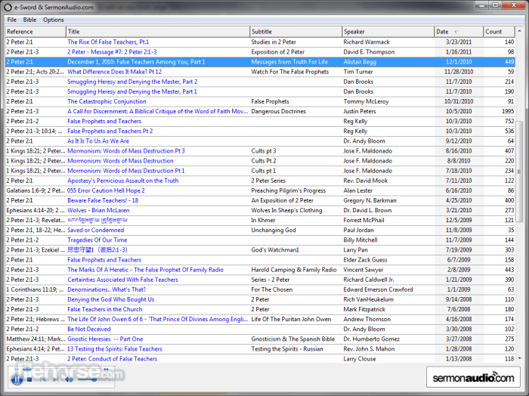Open 'The Marks Of A Heretic' sermon
This screenshot has height=396, width=529.
(145, 270)
